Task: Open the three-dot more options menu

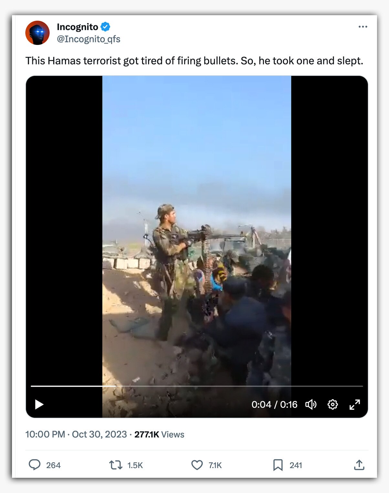Action: (363, 27)
